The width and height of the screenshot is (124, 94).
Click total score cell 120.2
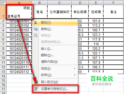tap(96, 49)
